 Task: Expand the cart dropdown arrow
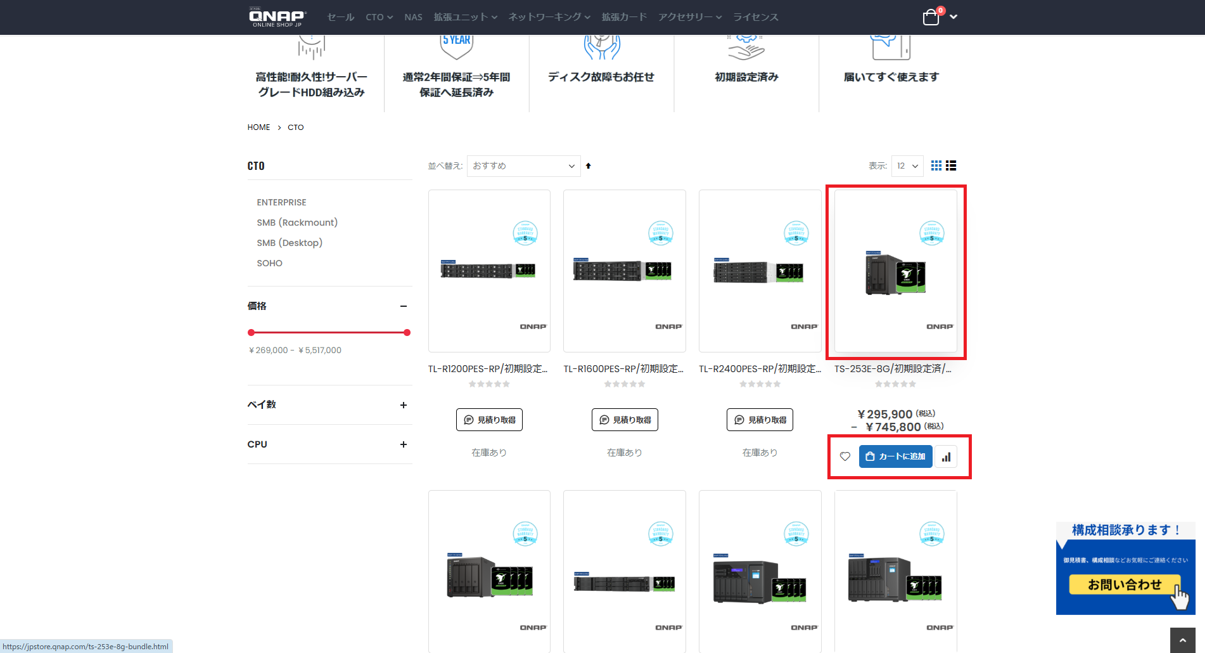click(953, 17)
